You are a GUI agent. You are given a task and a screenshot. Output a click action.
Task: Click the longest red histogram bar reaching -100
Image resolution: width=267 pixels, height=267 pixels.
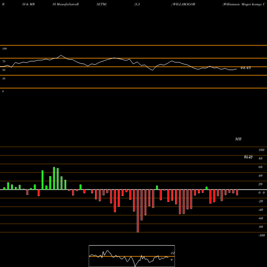click(x=138, y=211)
